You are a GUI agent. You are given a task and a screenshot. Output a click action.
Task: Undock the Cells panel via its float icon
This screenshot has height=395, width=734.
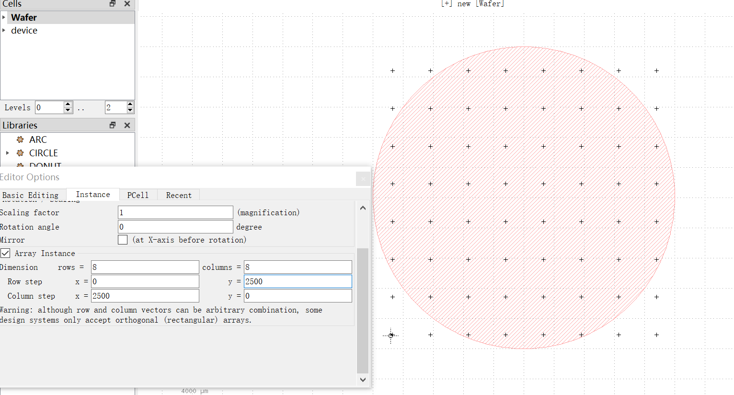tap(112, 4)
